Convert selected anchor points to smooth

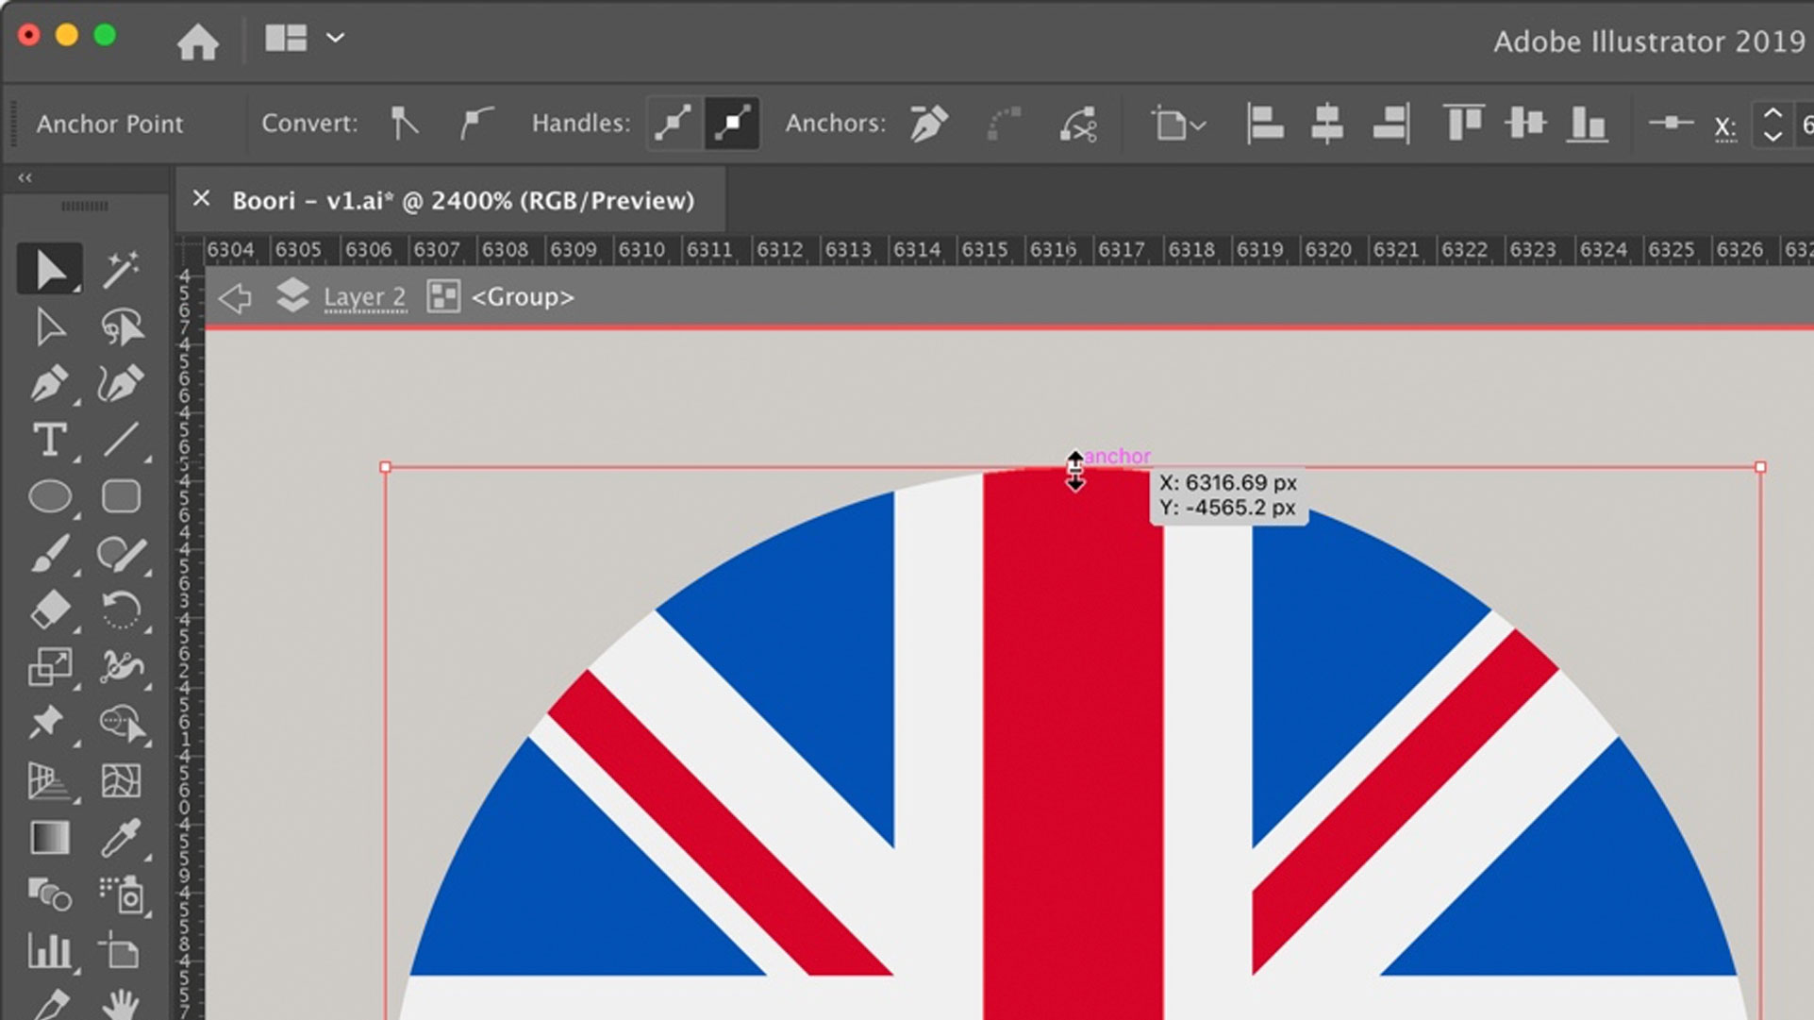tap(475, 124)
